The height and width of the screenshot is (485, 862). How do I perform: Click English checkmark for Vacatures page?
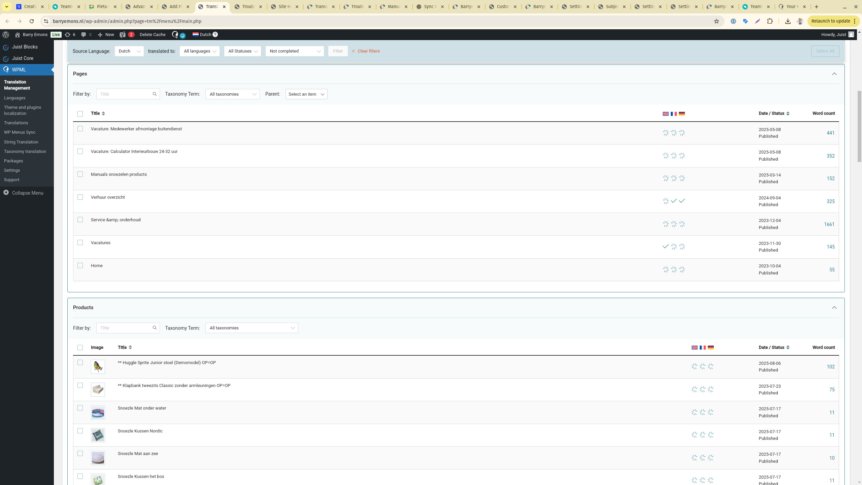click(666, 247)
